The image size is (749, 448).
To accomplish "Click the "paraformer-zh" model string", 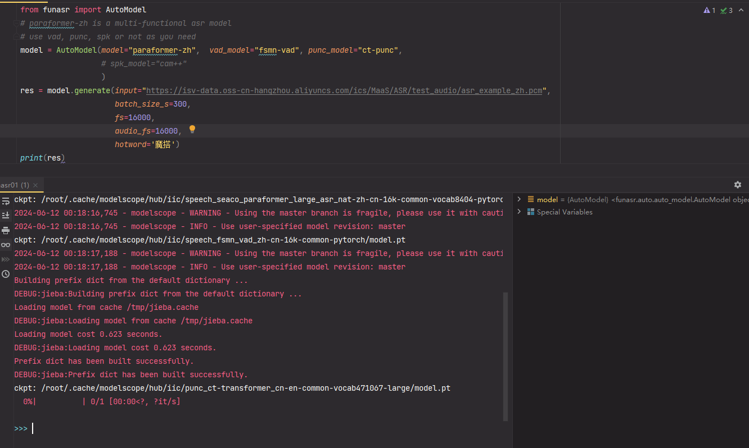I will (162, 50).
